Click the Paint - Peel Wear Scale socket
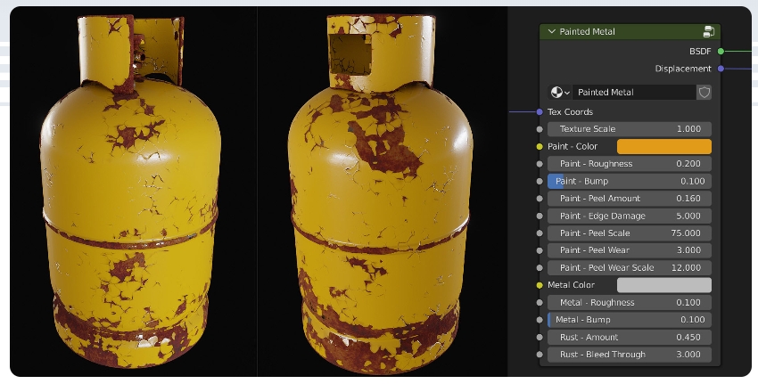Viewport: 758px width, 384px height. point(540,267)
